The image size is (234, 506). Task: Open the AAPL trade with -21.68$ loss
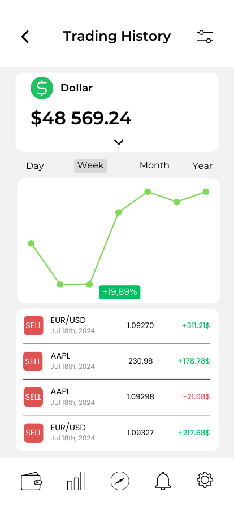coord(116,397)
